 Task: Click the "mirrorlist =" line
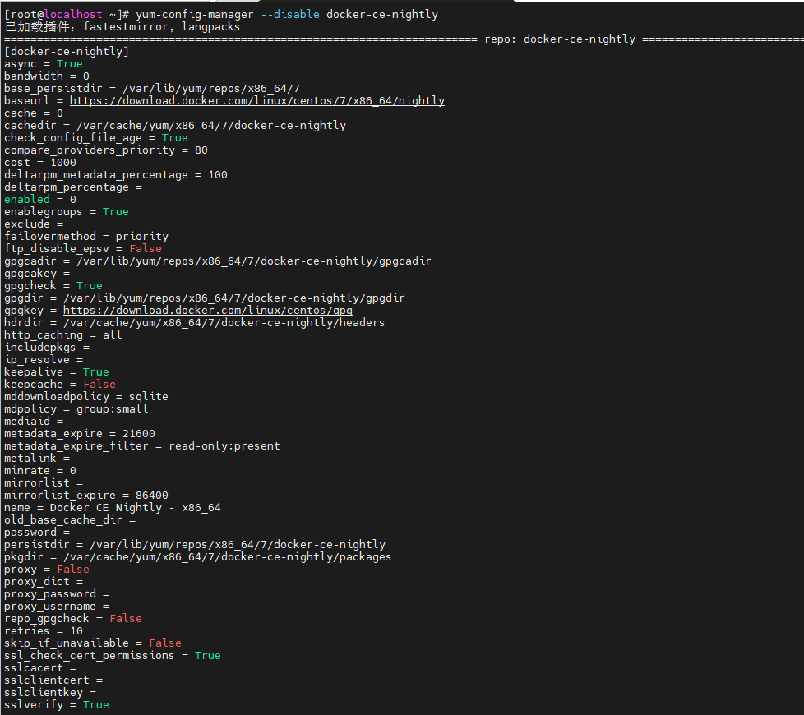(43, 482)
